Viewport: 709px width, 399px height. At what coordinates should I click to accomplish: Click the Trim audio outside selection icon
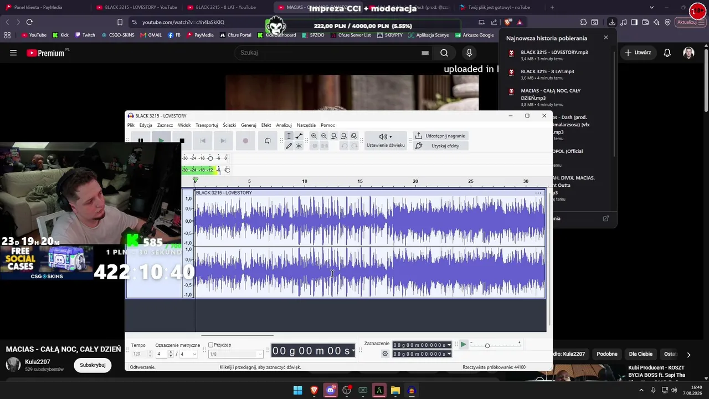pos(314,146)
